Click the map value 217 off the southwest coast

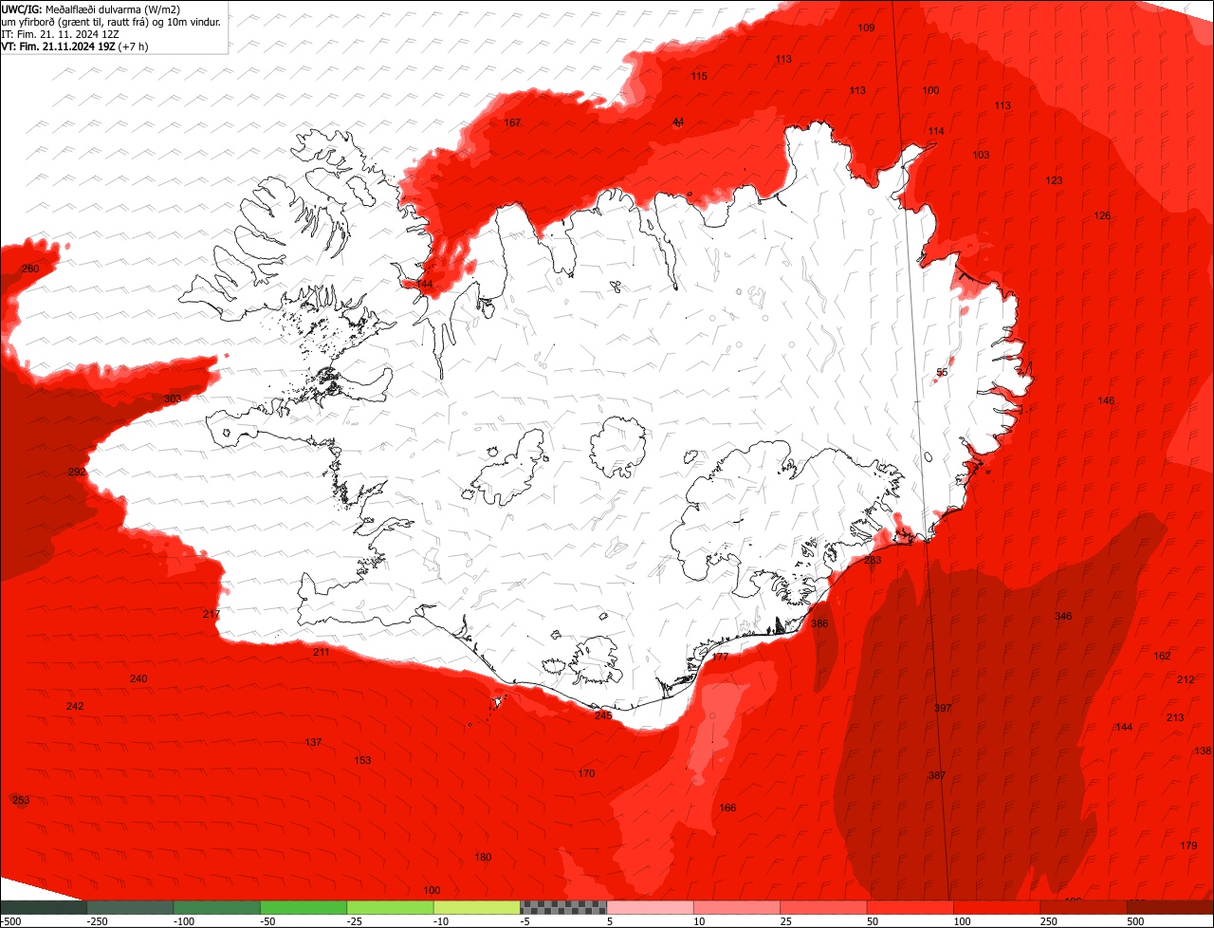212,614
